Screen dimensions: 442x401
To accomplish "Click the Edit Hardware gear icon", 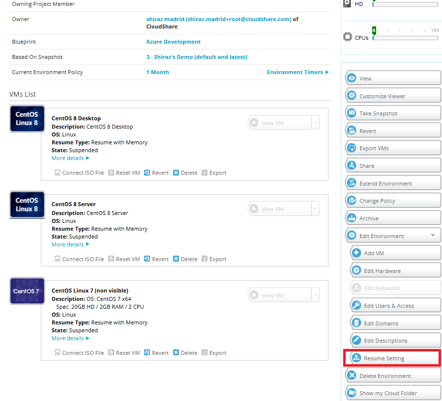I will tap(356, 270).
